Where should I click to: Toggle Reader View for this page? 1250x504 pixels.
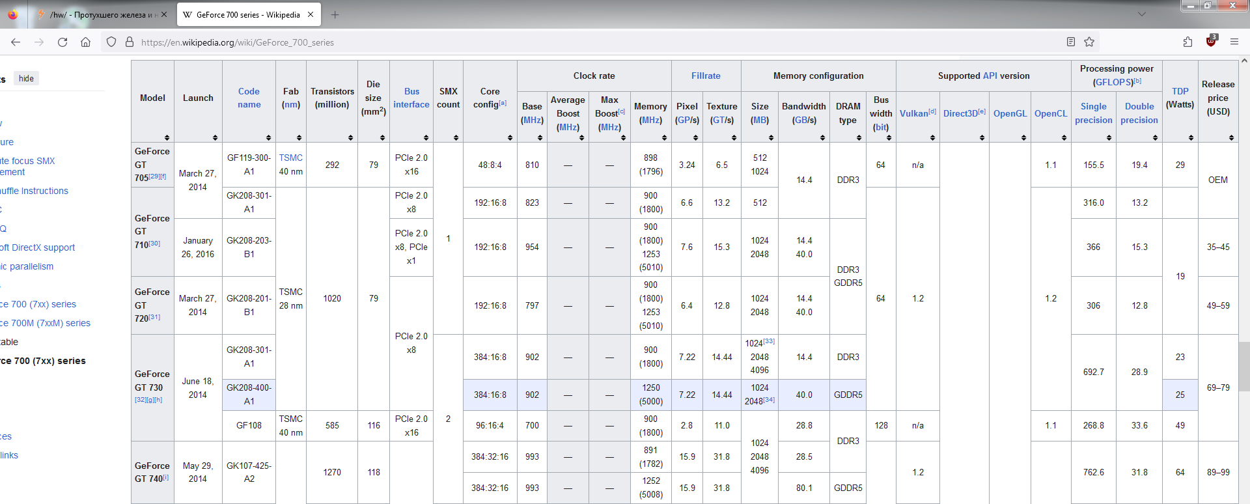pyautogui.click(x=1070, y=42)
